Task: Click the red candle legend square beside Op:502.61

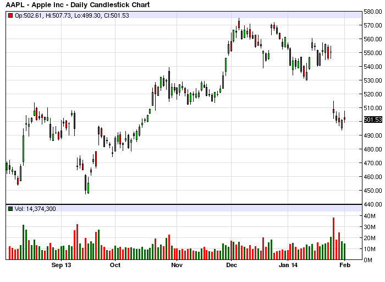Action: [10, 15]
